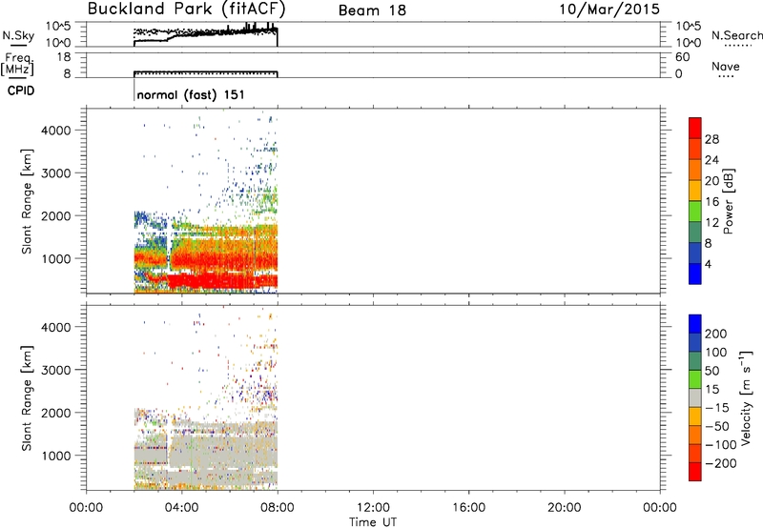This screenshot has height=528, width=763.
Task: Click the 'Nave' legend label
Action: 726,66
